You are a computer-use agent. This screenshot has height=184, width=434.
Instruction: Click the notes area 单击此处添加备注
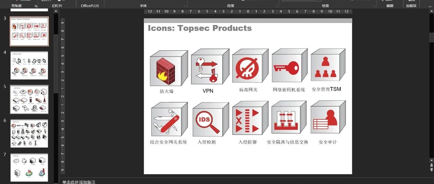79,182
